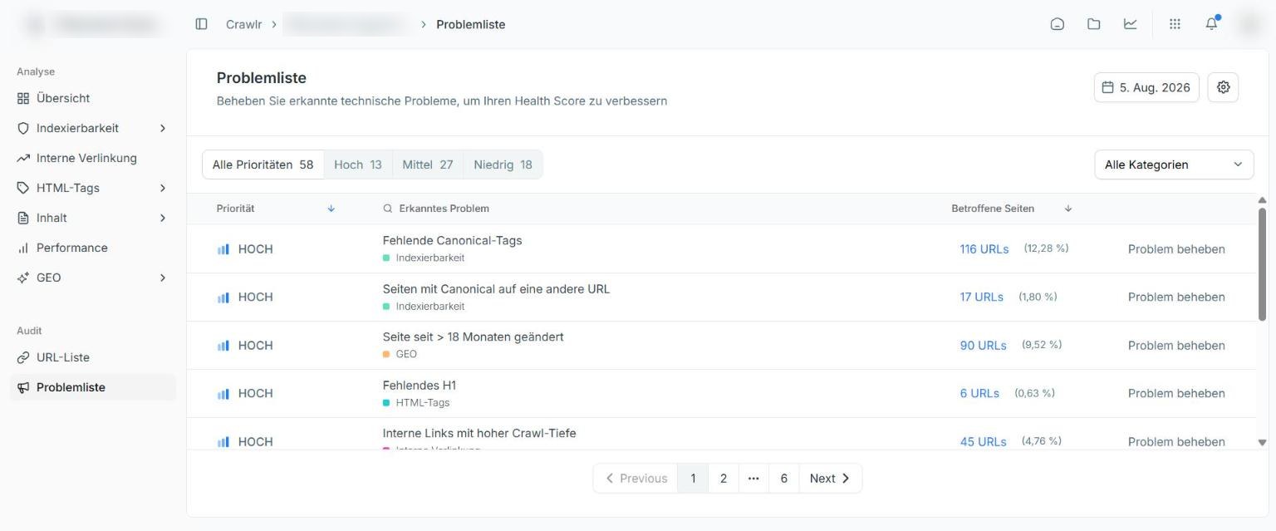The image size is (1276, 531).
Task: Click priority bars icon in Seite seit > 18 Monaten row
Action: pyautogui.click(x=223, y=346)
